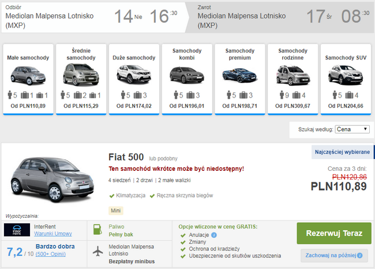The height and width of the screenshot is (269, 375).
Task: Click checkmark beside Ubezpieczenie od skutków uszkodzenia
Action: [183, 256]
